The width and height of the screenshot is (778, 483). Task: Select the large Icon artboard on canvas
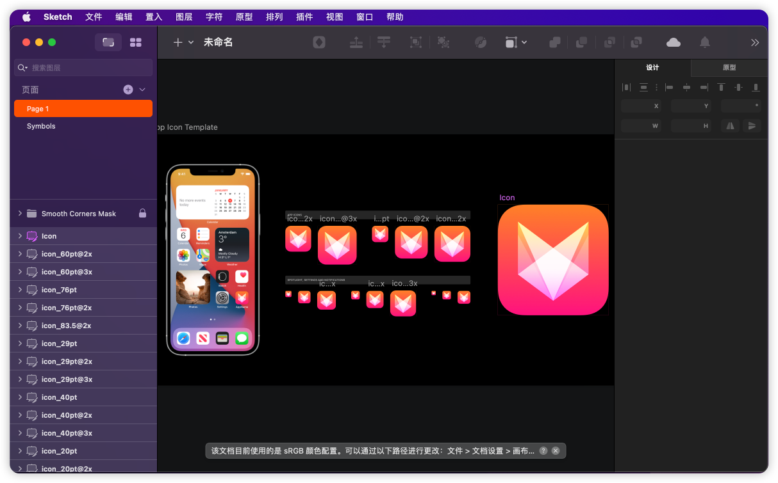(x=552, y=260)
